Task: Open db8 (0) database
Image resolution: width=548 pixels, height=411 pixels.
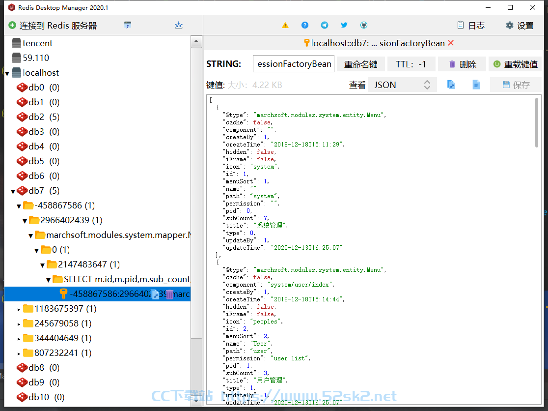Action: (38, 368)
